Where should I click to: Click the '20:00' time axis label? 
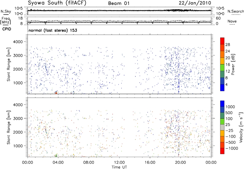tap(181, 163)
